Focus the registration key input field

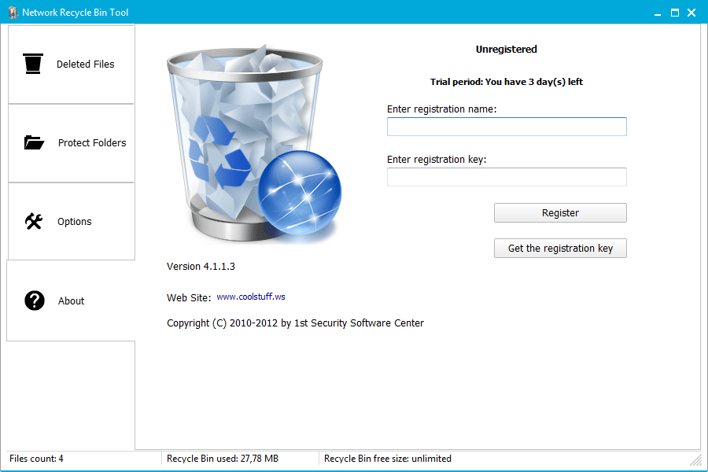click(x=507, y=176)
